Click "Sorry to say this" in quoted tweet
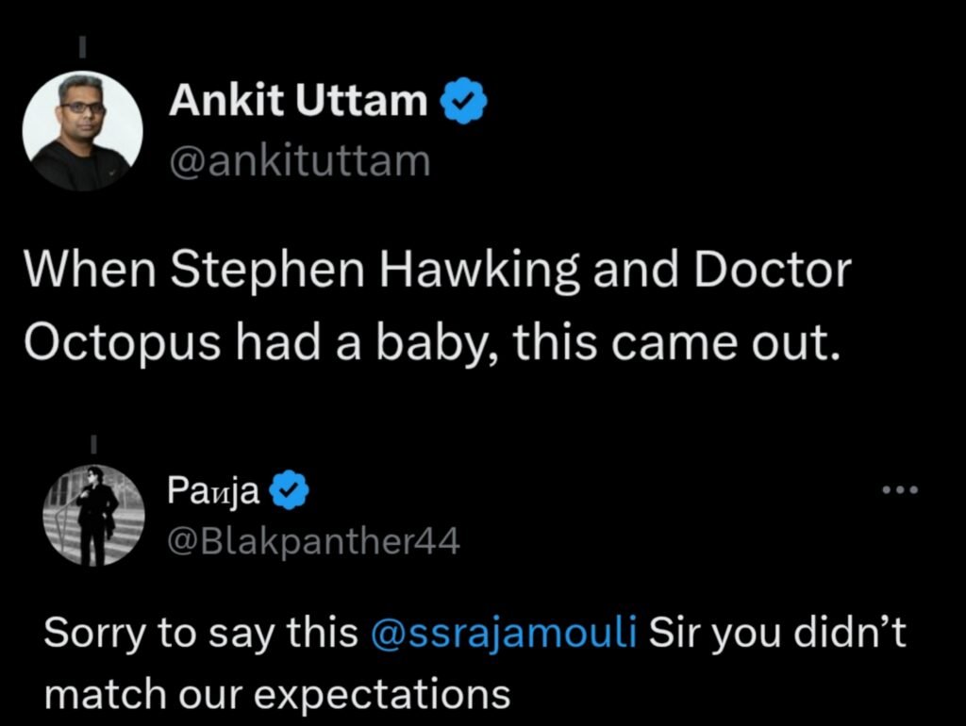 (x=203, y=633)
